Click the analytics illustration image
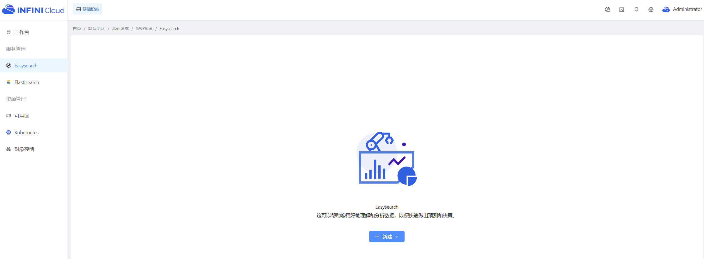Image resolution: width=704 pixels, height=259 pixels. pyautogui.click(x=387, y=159)
